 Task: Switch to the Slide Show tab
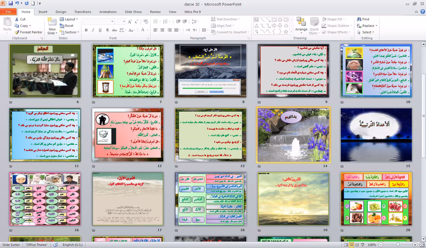tap(133, 12)
